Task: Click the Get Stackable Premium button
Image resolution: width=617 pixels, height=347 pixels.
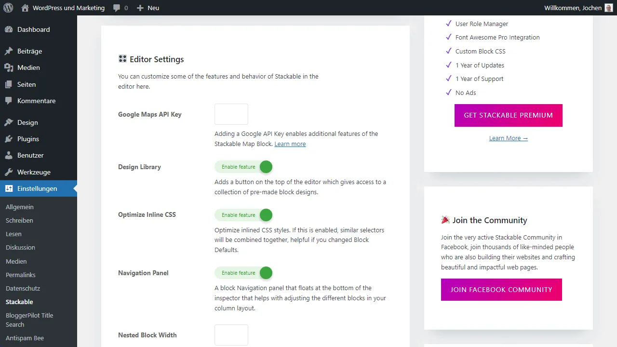Action: pos(509,115)
